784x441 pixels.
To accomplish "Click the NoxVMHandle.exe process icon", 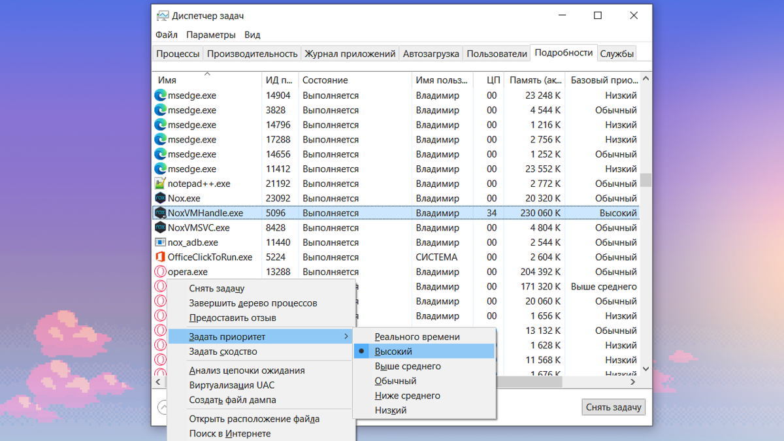I will pyautogui.click(x=160, y=213).
